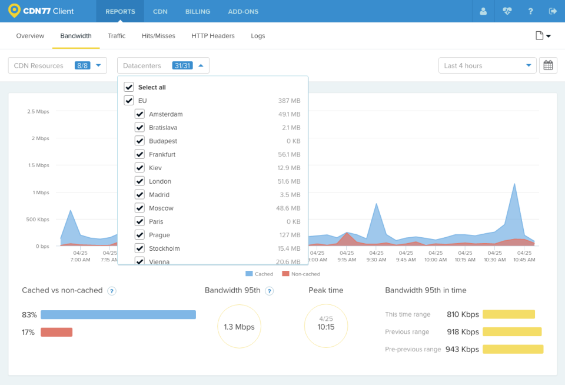565x385 pixels.
Task: Click the logout icon in header
Action: click(x=553, y=11)
